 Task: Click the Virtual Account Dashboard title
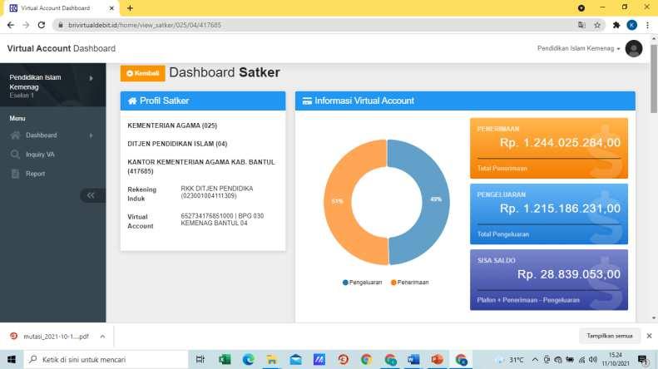coord(62,49)
